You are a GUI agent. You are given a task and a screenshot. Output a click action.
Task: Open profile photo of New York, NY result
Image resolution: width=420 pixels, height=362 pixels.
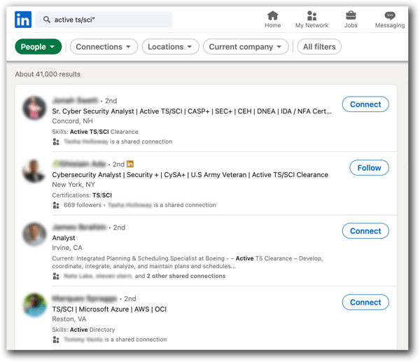point(34,172)
